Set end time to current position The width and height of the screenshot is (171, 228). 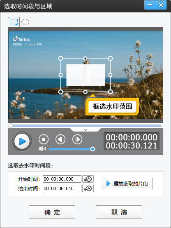[x=88, y=188]
